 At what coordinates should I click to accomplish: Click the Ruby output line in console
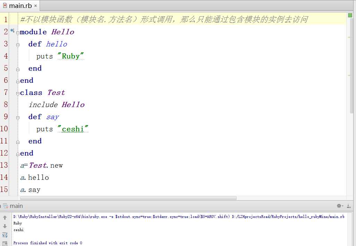(18, 223)
